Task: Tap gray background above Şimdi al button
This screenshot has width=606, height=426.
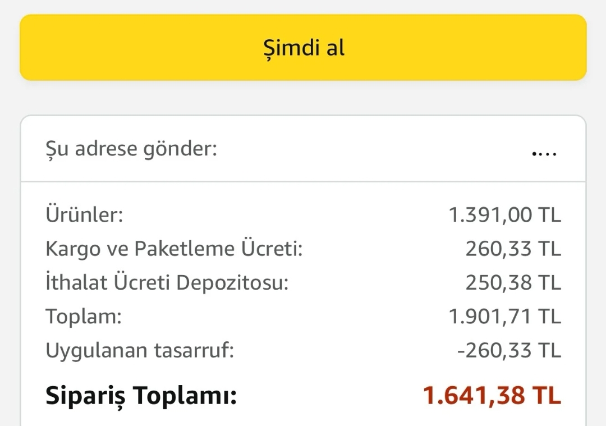Action: [303, 7]
